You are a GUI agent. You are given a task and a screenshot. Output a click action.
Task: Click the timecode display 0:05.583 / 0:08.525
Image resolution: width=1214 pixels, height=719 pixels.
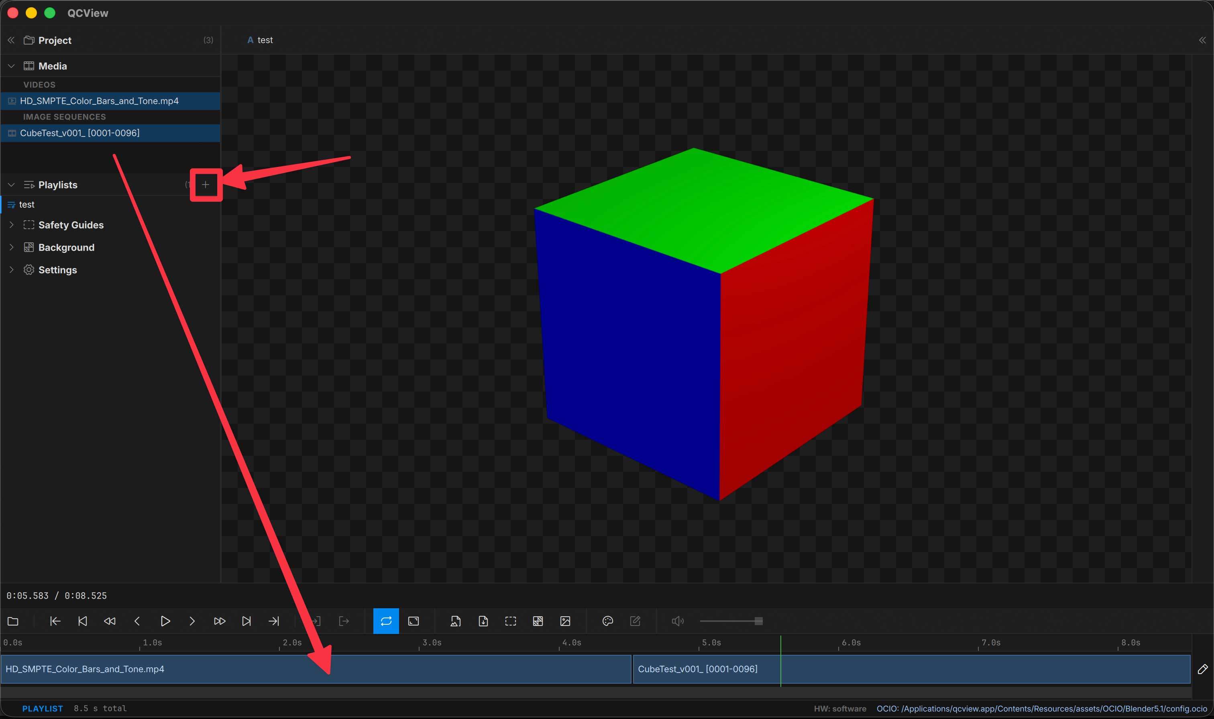tap(57, 595)
